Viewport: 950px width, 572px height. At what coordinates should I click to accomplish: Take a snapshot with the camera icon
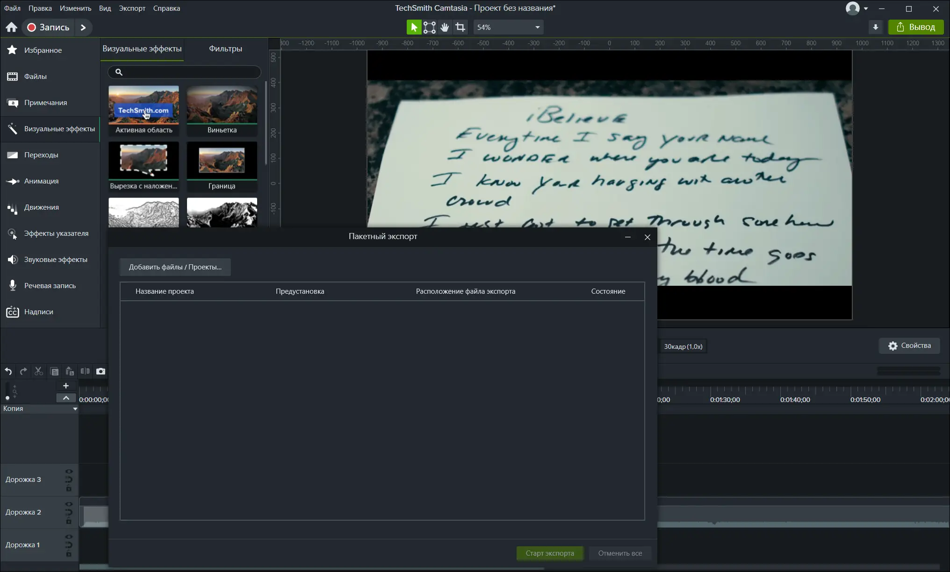pos(101,371)
